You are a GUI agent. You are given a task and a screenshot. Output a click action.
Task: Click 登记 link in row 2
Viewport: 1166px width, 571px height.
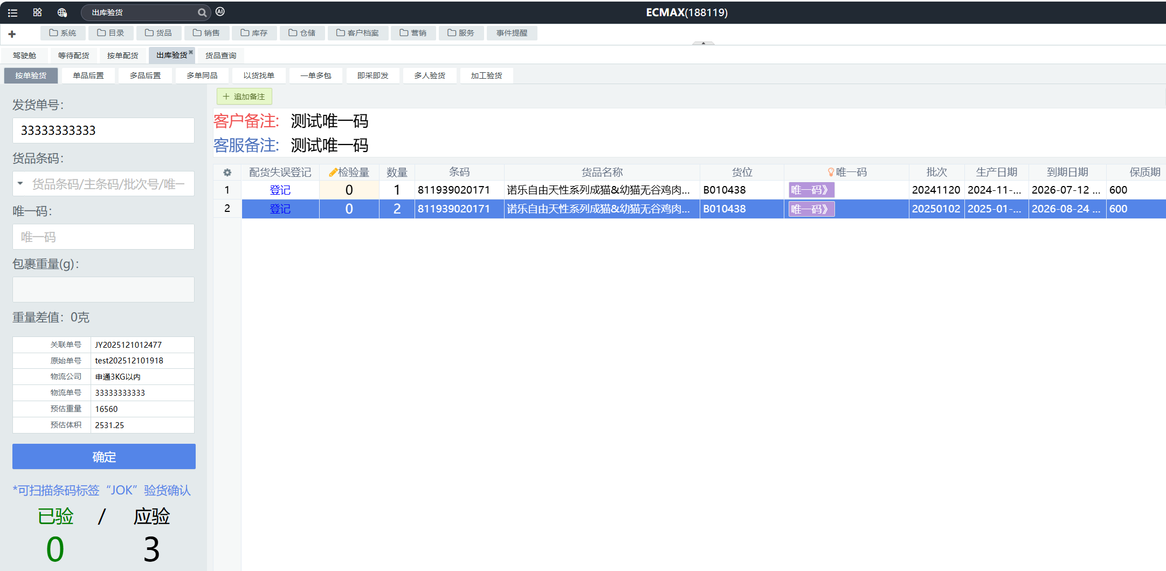pyautogui.click(x=280, y=209)
